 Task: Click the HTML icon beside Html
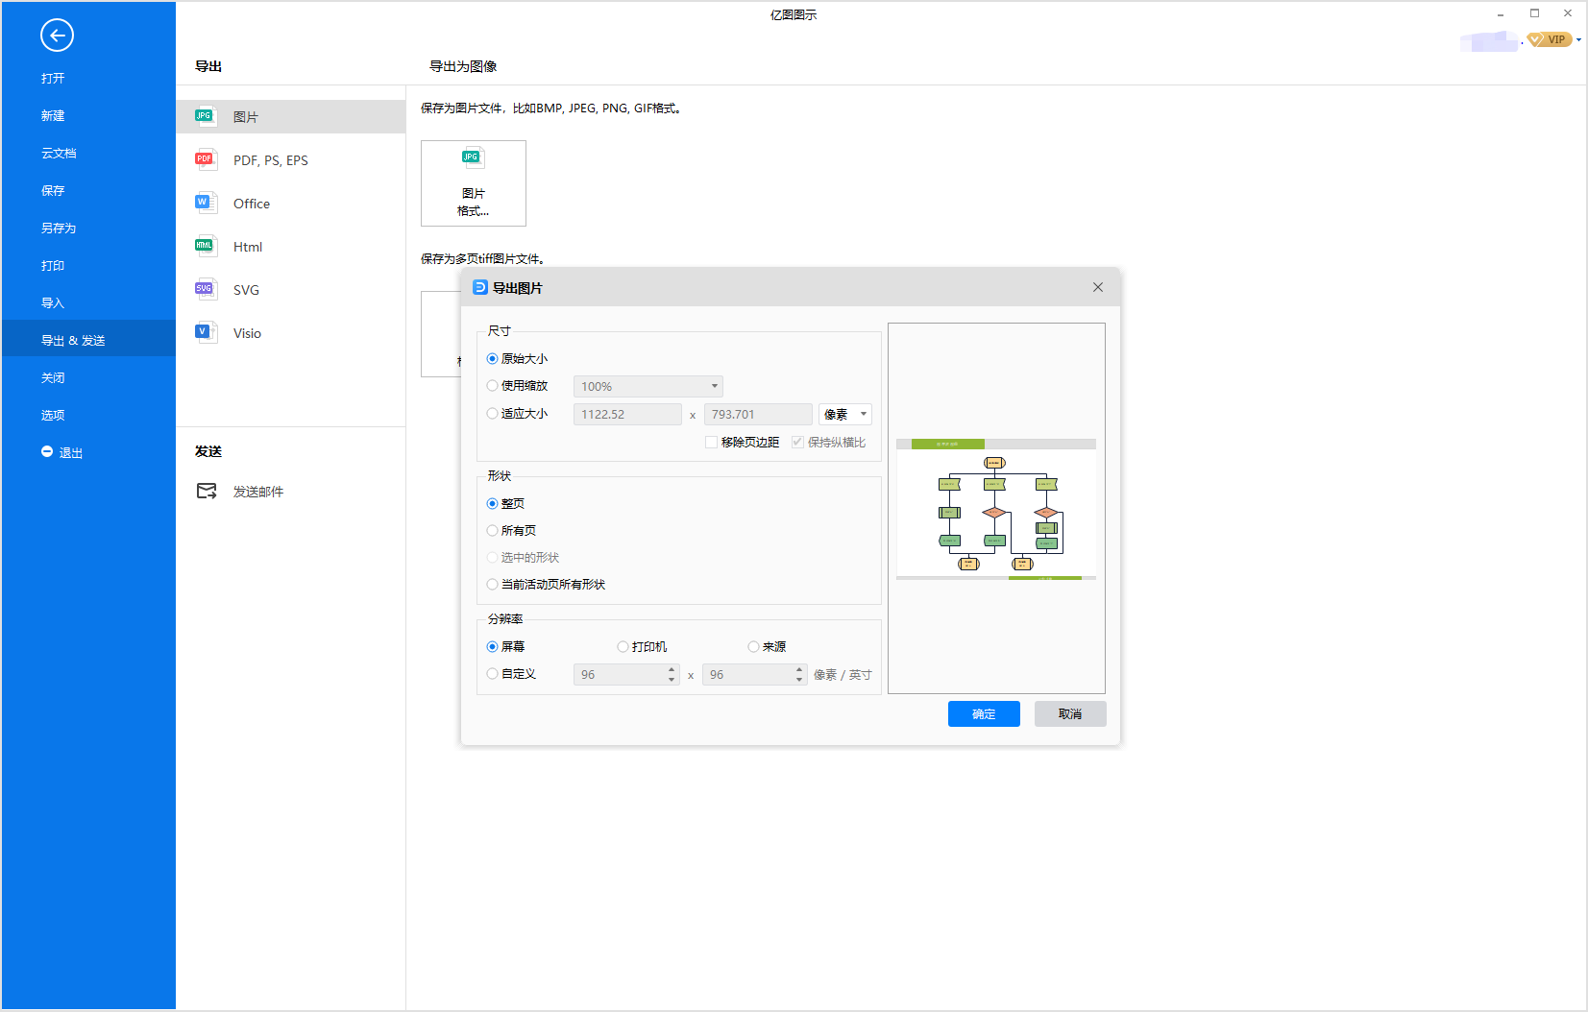205,246
